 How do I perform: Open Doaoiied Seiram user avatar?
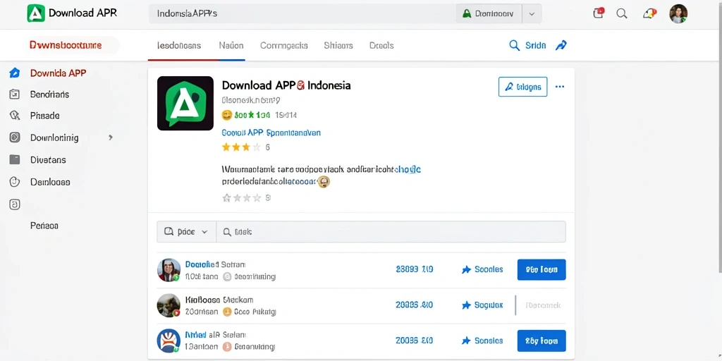click(x=169, y=270)
